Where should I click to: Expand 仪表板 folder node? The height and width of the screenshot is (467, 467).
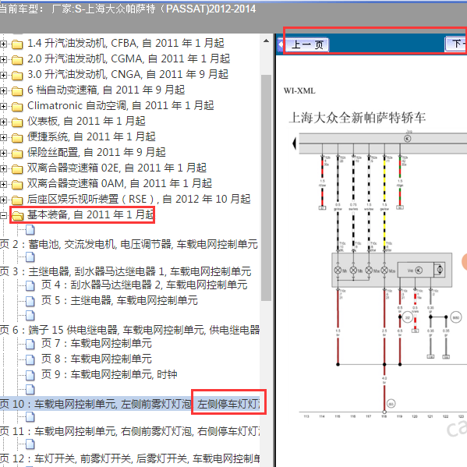point(3,122)
